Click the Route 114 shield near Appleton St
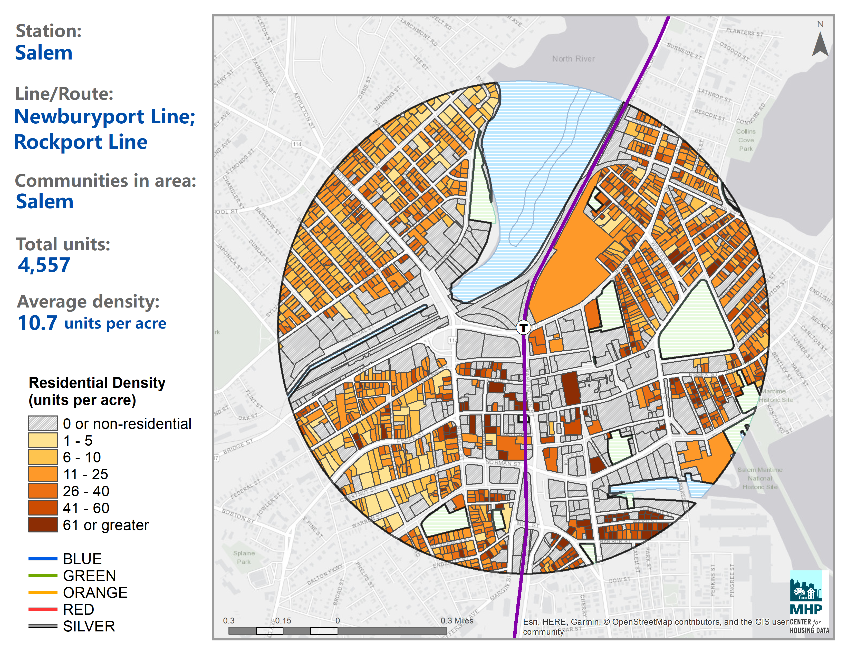847x654 pixels. (297, 144)
